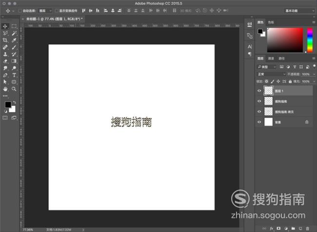The image size is (317, 232).
Task: Filter layers by pixel layer icon
Action: click(281, 67)
